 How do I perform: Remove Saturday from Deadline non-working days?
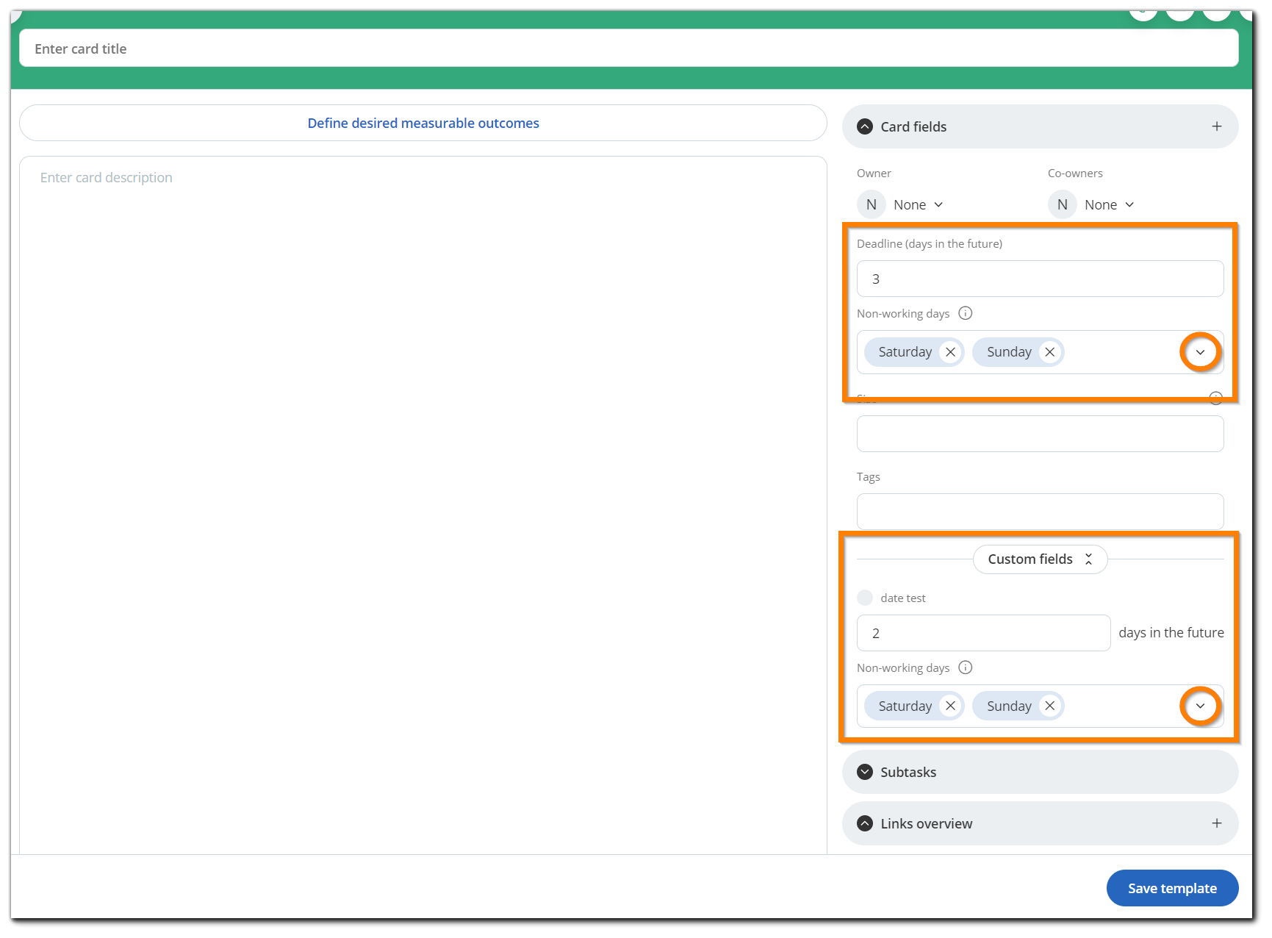click(950, 352)
